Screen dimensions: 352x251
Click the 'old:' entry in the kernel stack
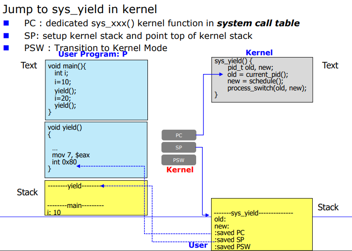[220, 219]
